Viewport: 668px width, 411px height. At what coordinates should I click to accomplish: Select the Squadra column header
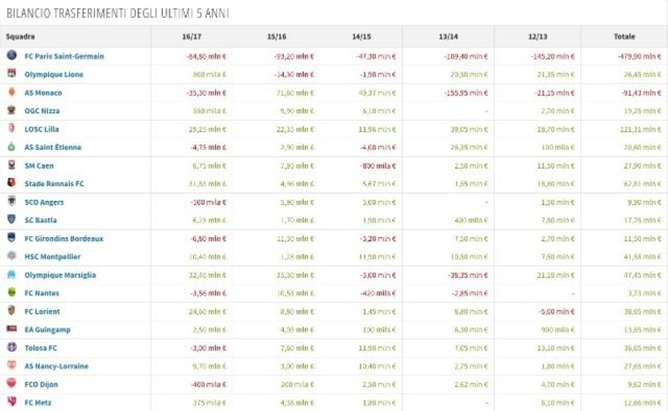[x=20, y=36]
